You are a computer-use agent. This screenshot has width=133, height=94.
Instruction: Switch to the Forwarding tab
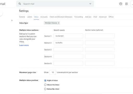coord(79,17)
